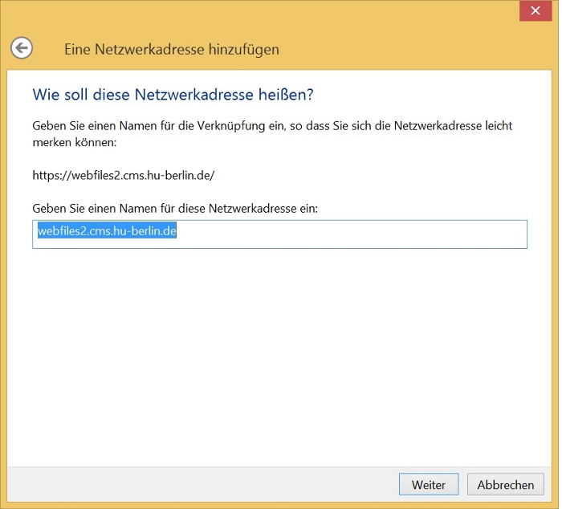Click the label 'Geben Sie einen Namen für diese Netzwerkadresse ein:'
Screen dimensions: 562x509
pyautogui.click(x=175, y=208)
